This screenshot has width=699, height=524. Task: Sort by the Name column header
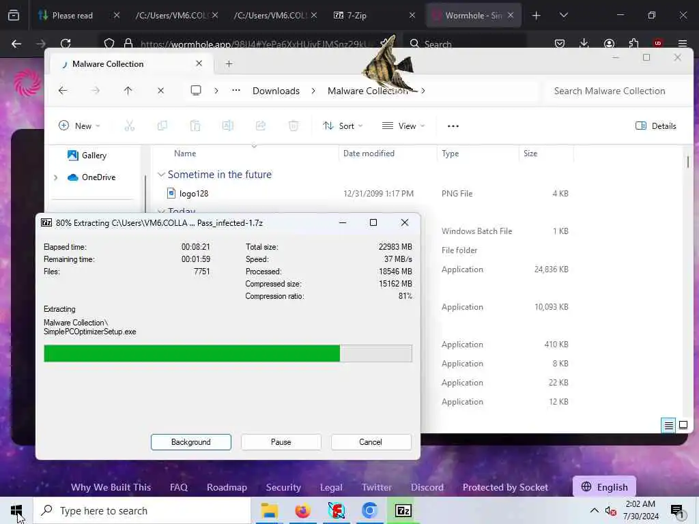click(x=185, y=154)
